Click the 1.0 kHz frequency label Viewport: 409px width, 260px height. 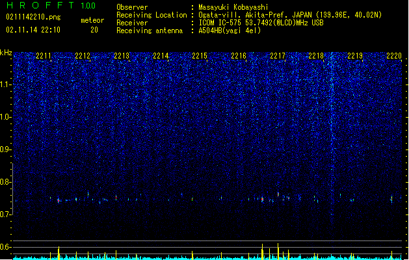point(6,117)
